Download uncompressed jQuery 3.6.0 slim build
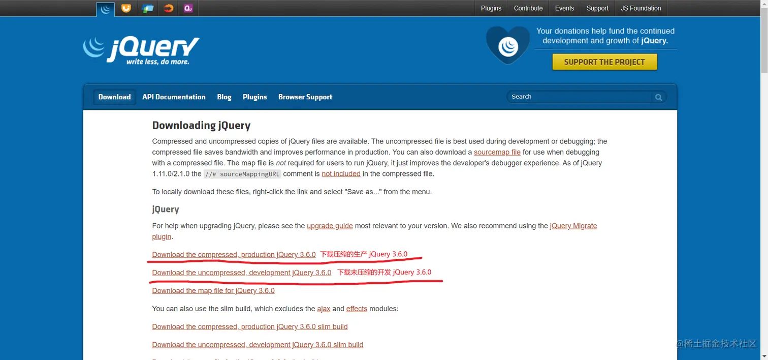Viewport: 768px width, 360px height. tap(258, 345)
